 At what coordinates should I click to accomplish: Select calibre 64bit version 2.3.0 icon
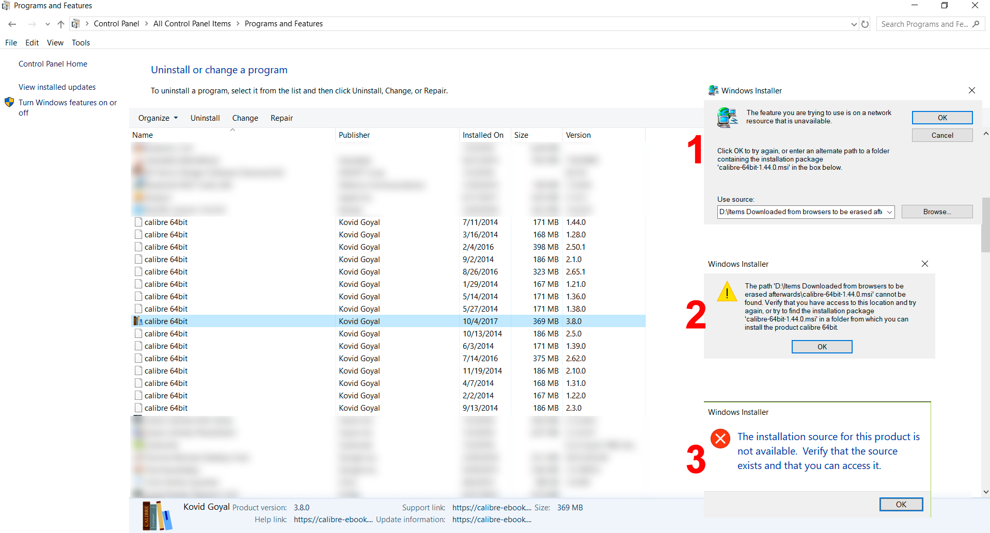pyautogui.click(x=138, y=408)
